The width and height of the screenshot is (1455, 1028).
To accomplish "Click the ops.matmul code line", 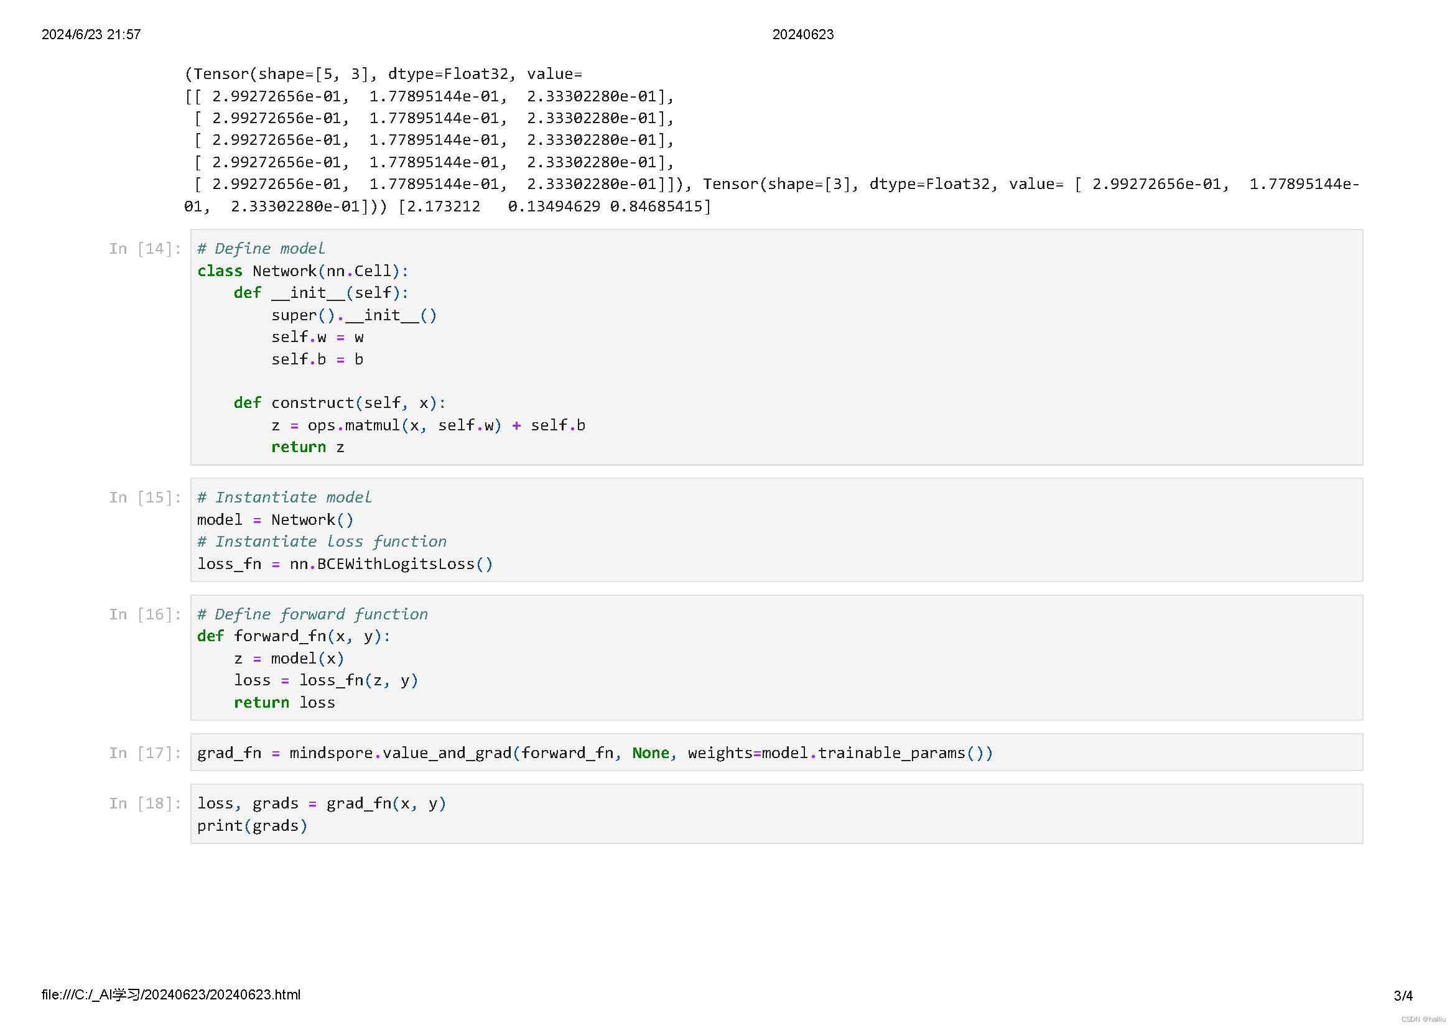I will pos(429,425).
